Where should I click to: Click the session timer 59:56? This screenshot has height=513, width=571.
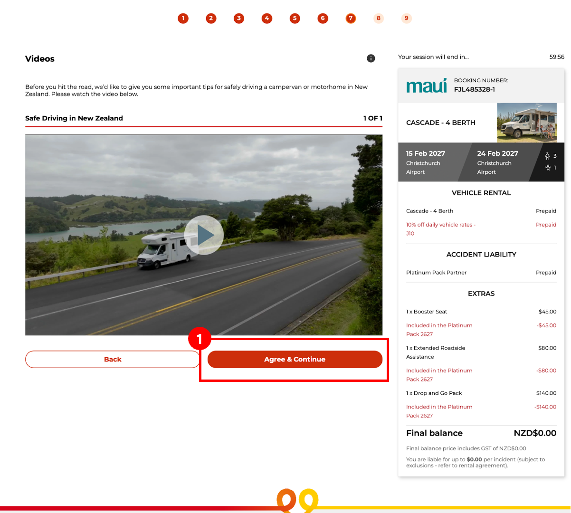557,57
